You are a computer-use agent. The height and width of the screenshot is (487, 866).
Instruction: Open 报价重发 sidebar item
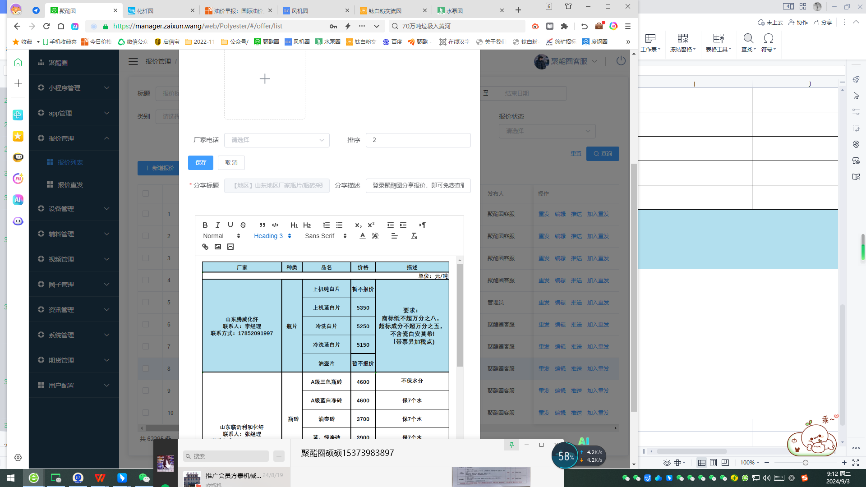[x=70, y=185]
